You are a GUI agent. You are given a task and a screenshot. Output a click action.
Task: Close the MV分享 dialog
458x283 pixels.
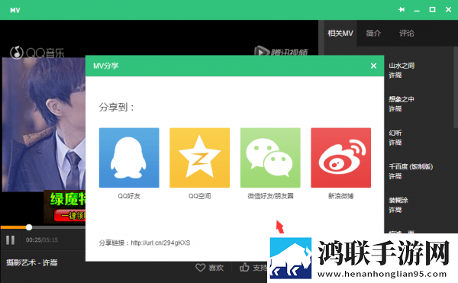point(373,66)
